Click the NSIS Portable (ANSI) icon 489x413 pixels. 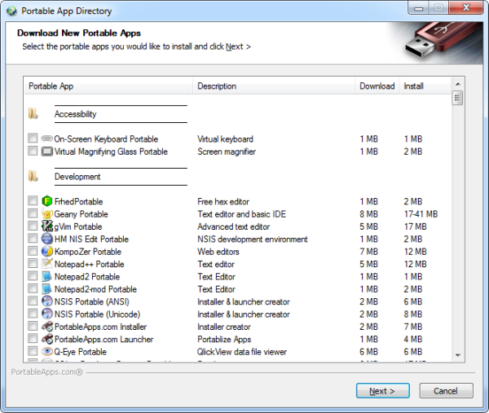tap(46, 301)
